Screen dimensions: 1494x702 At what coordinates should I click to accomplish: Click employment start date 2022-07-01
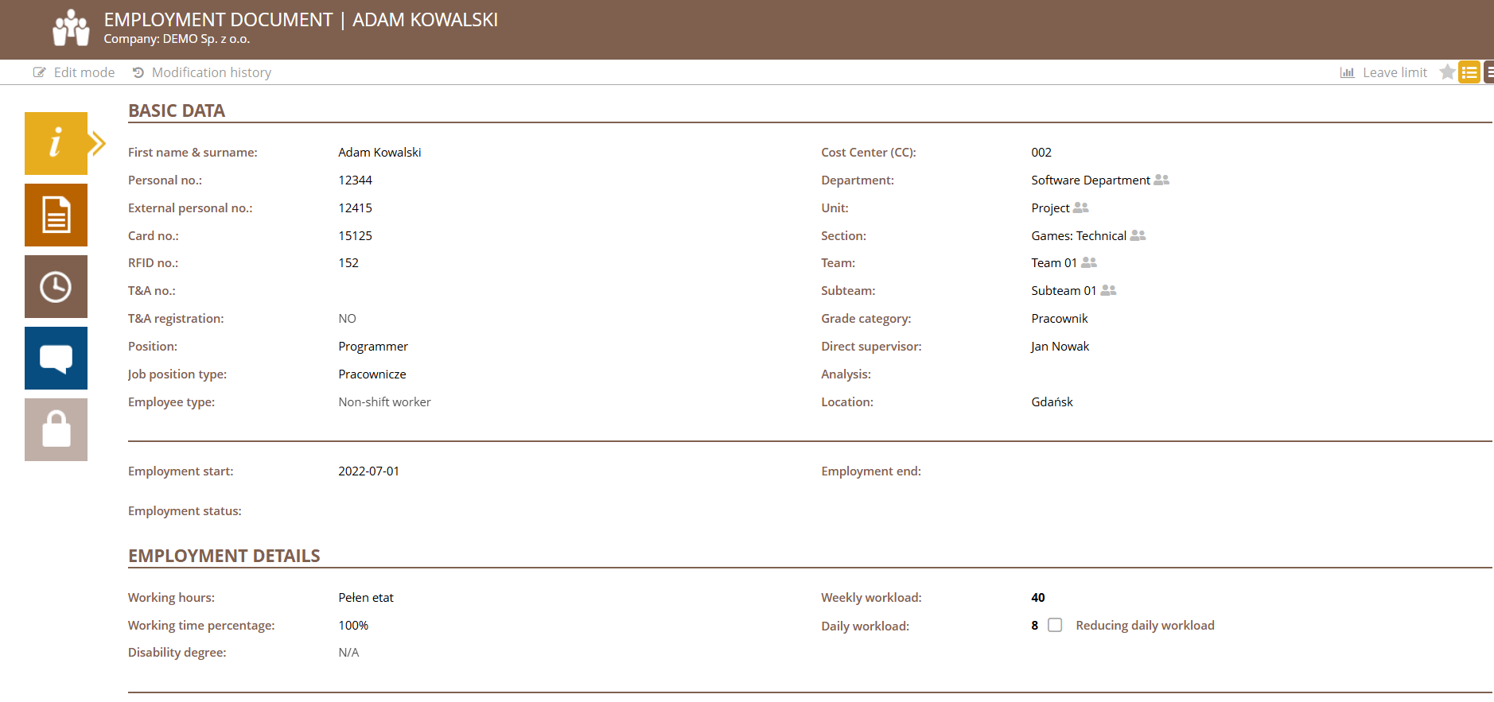click(x=368, y=471)
